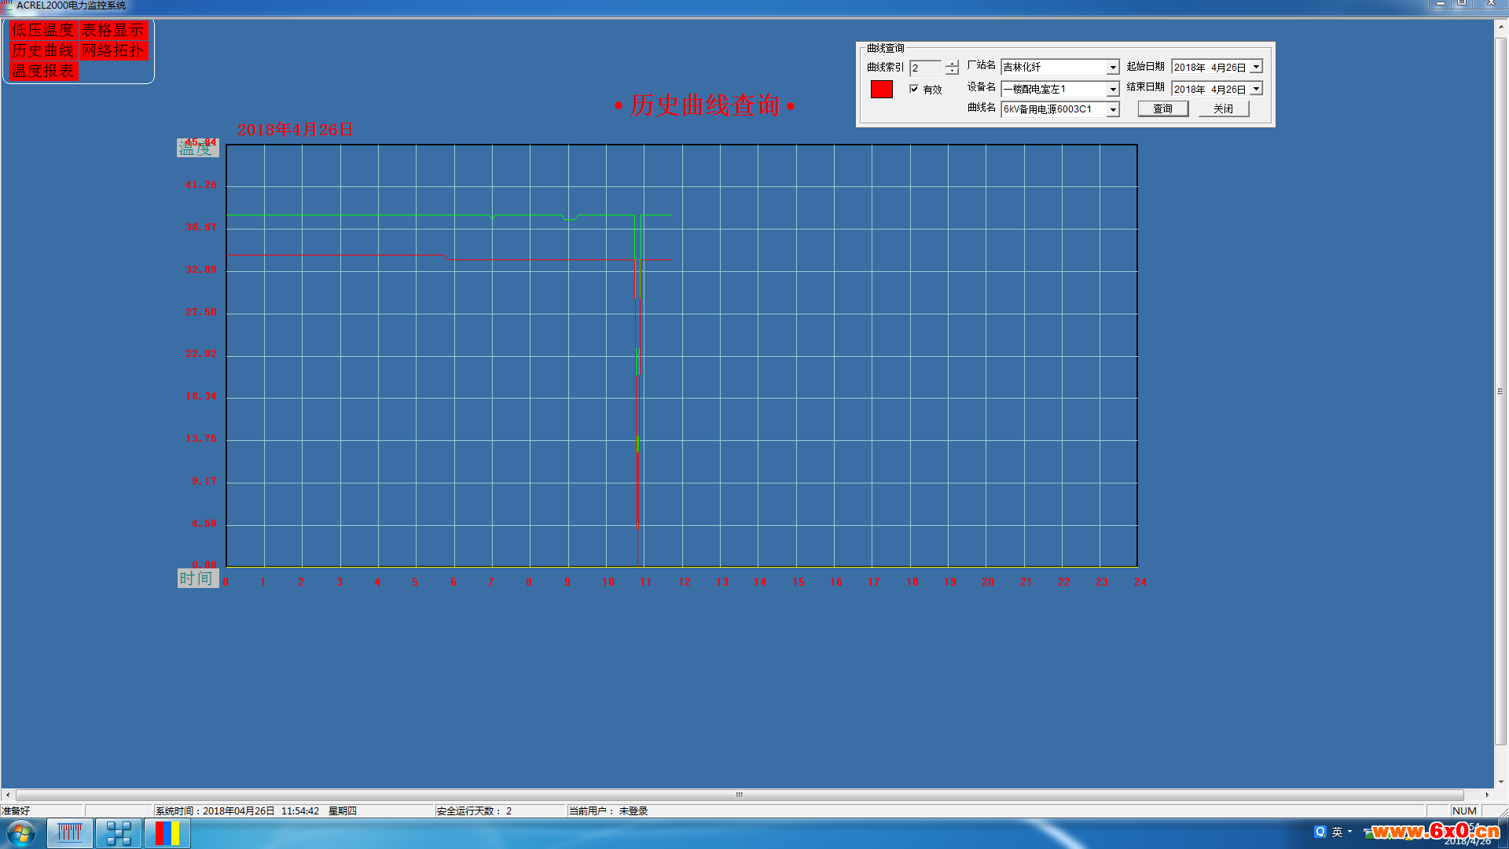Toggle the 有效 checkbox
The width and height of the screenshot is (1509, 849).
click(914, 89)
